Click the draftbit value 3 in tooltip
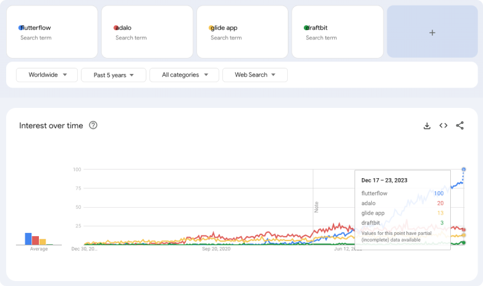This screenshot has width=483, height=286. click(442, 223)
